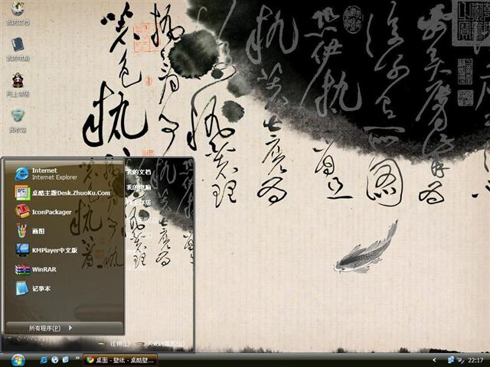Click the third quick launch icon
The height and width of the screenshot is (367, 490).
click(x=66, y=360)
